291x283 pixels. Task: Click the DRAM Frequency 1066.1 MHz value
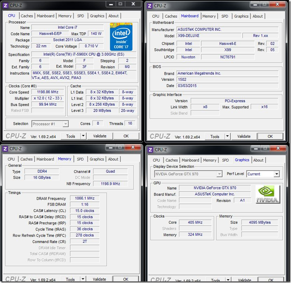click(x=85, y=198)
